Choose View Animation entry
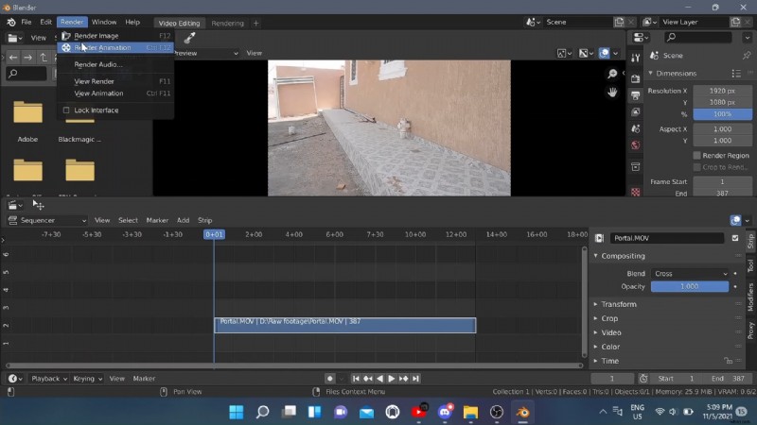Screen dimensions: 757x425 [x=114, y=93]
